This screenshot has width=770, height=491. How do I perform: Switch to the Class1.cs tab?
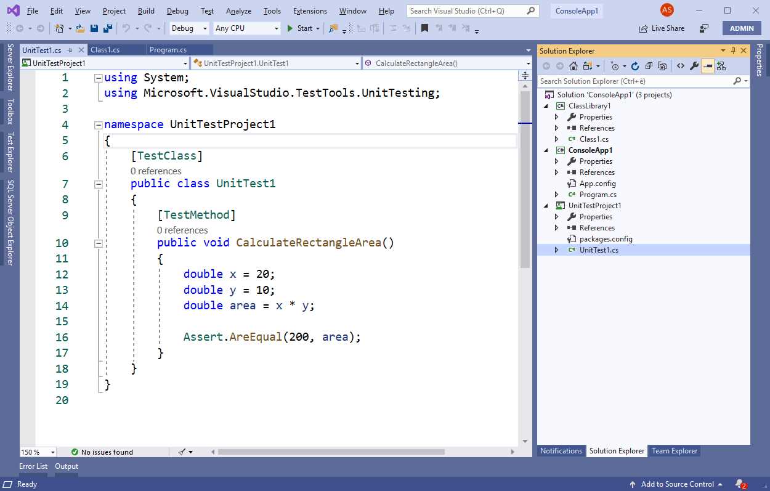pos(116,50)
